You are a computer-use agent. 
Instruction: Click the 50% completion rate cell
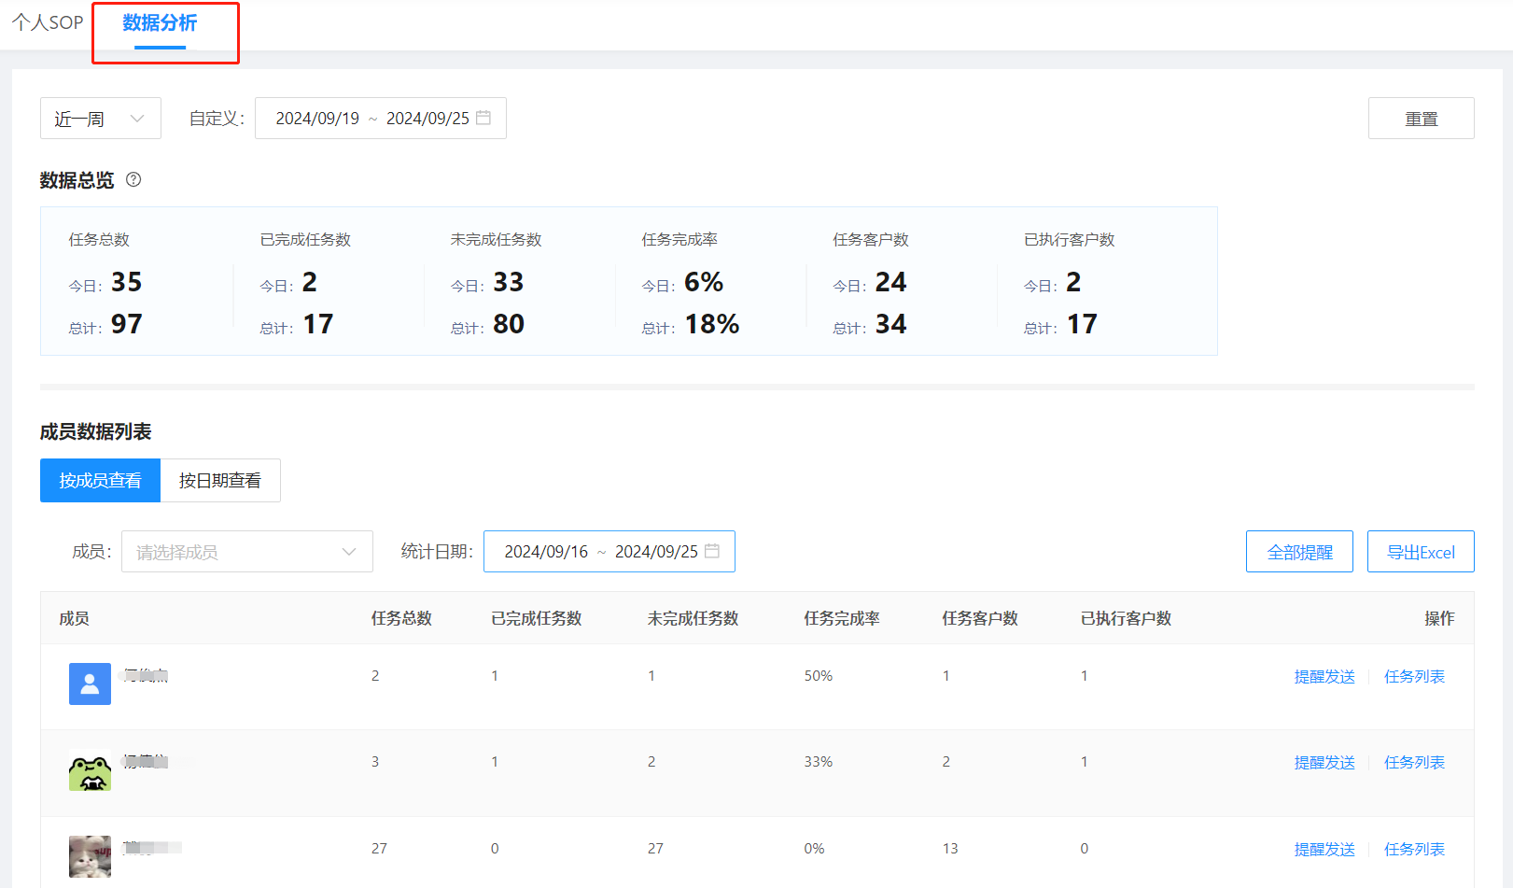(x=819, y=676)
